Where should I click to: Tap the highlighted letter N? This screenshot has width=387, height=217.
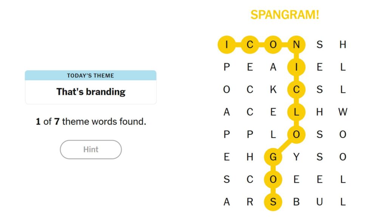[x=296, y=45]
